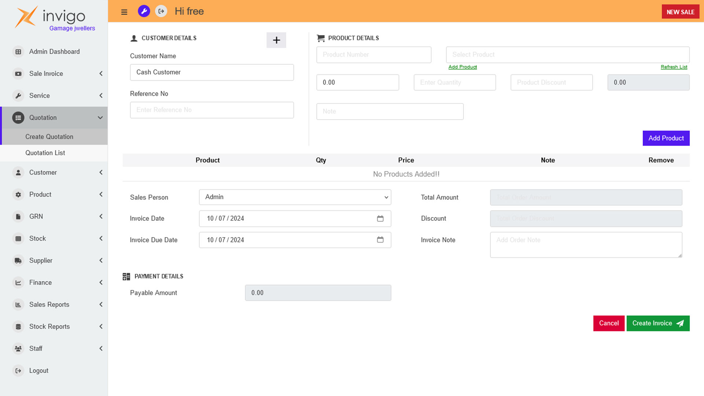Click the Finance chart icon
The image size is (704, 396).
pos(18,283)
